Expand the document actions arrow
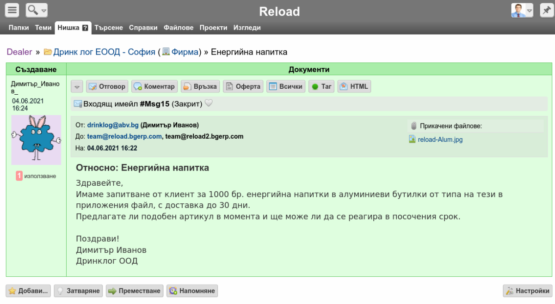Image resolution: width=555 pixels, height=304 pixels. [x=77, y=87]
